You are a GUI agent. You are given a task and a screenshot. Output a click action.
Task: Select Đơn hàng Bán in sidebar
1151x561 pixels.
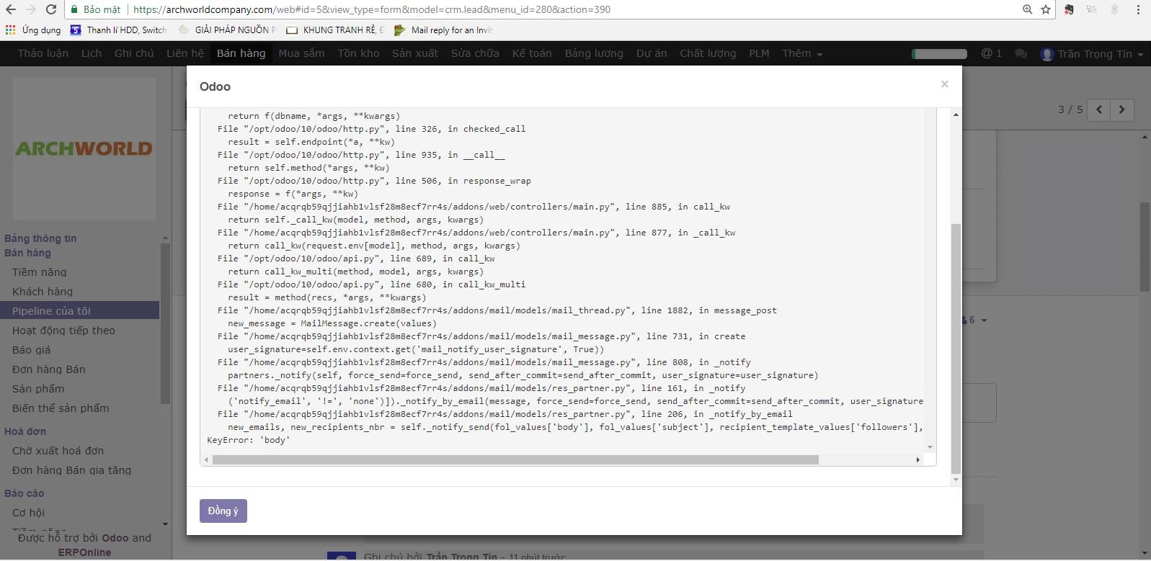(49, 369)
